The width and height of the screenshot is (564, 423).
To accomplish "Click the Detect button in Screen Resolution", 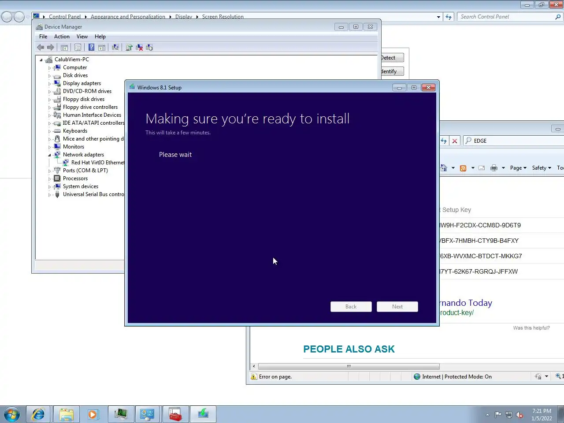I will tap(392, 58).
